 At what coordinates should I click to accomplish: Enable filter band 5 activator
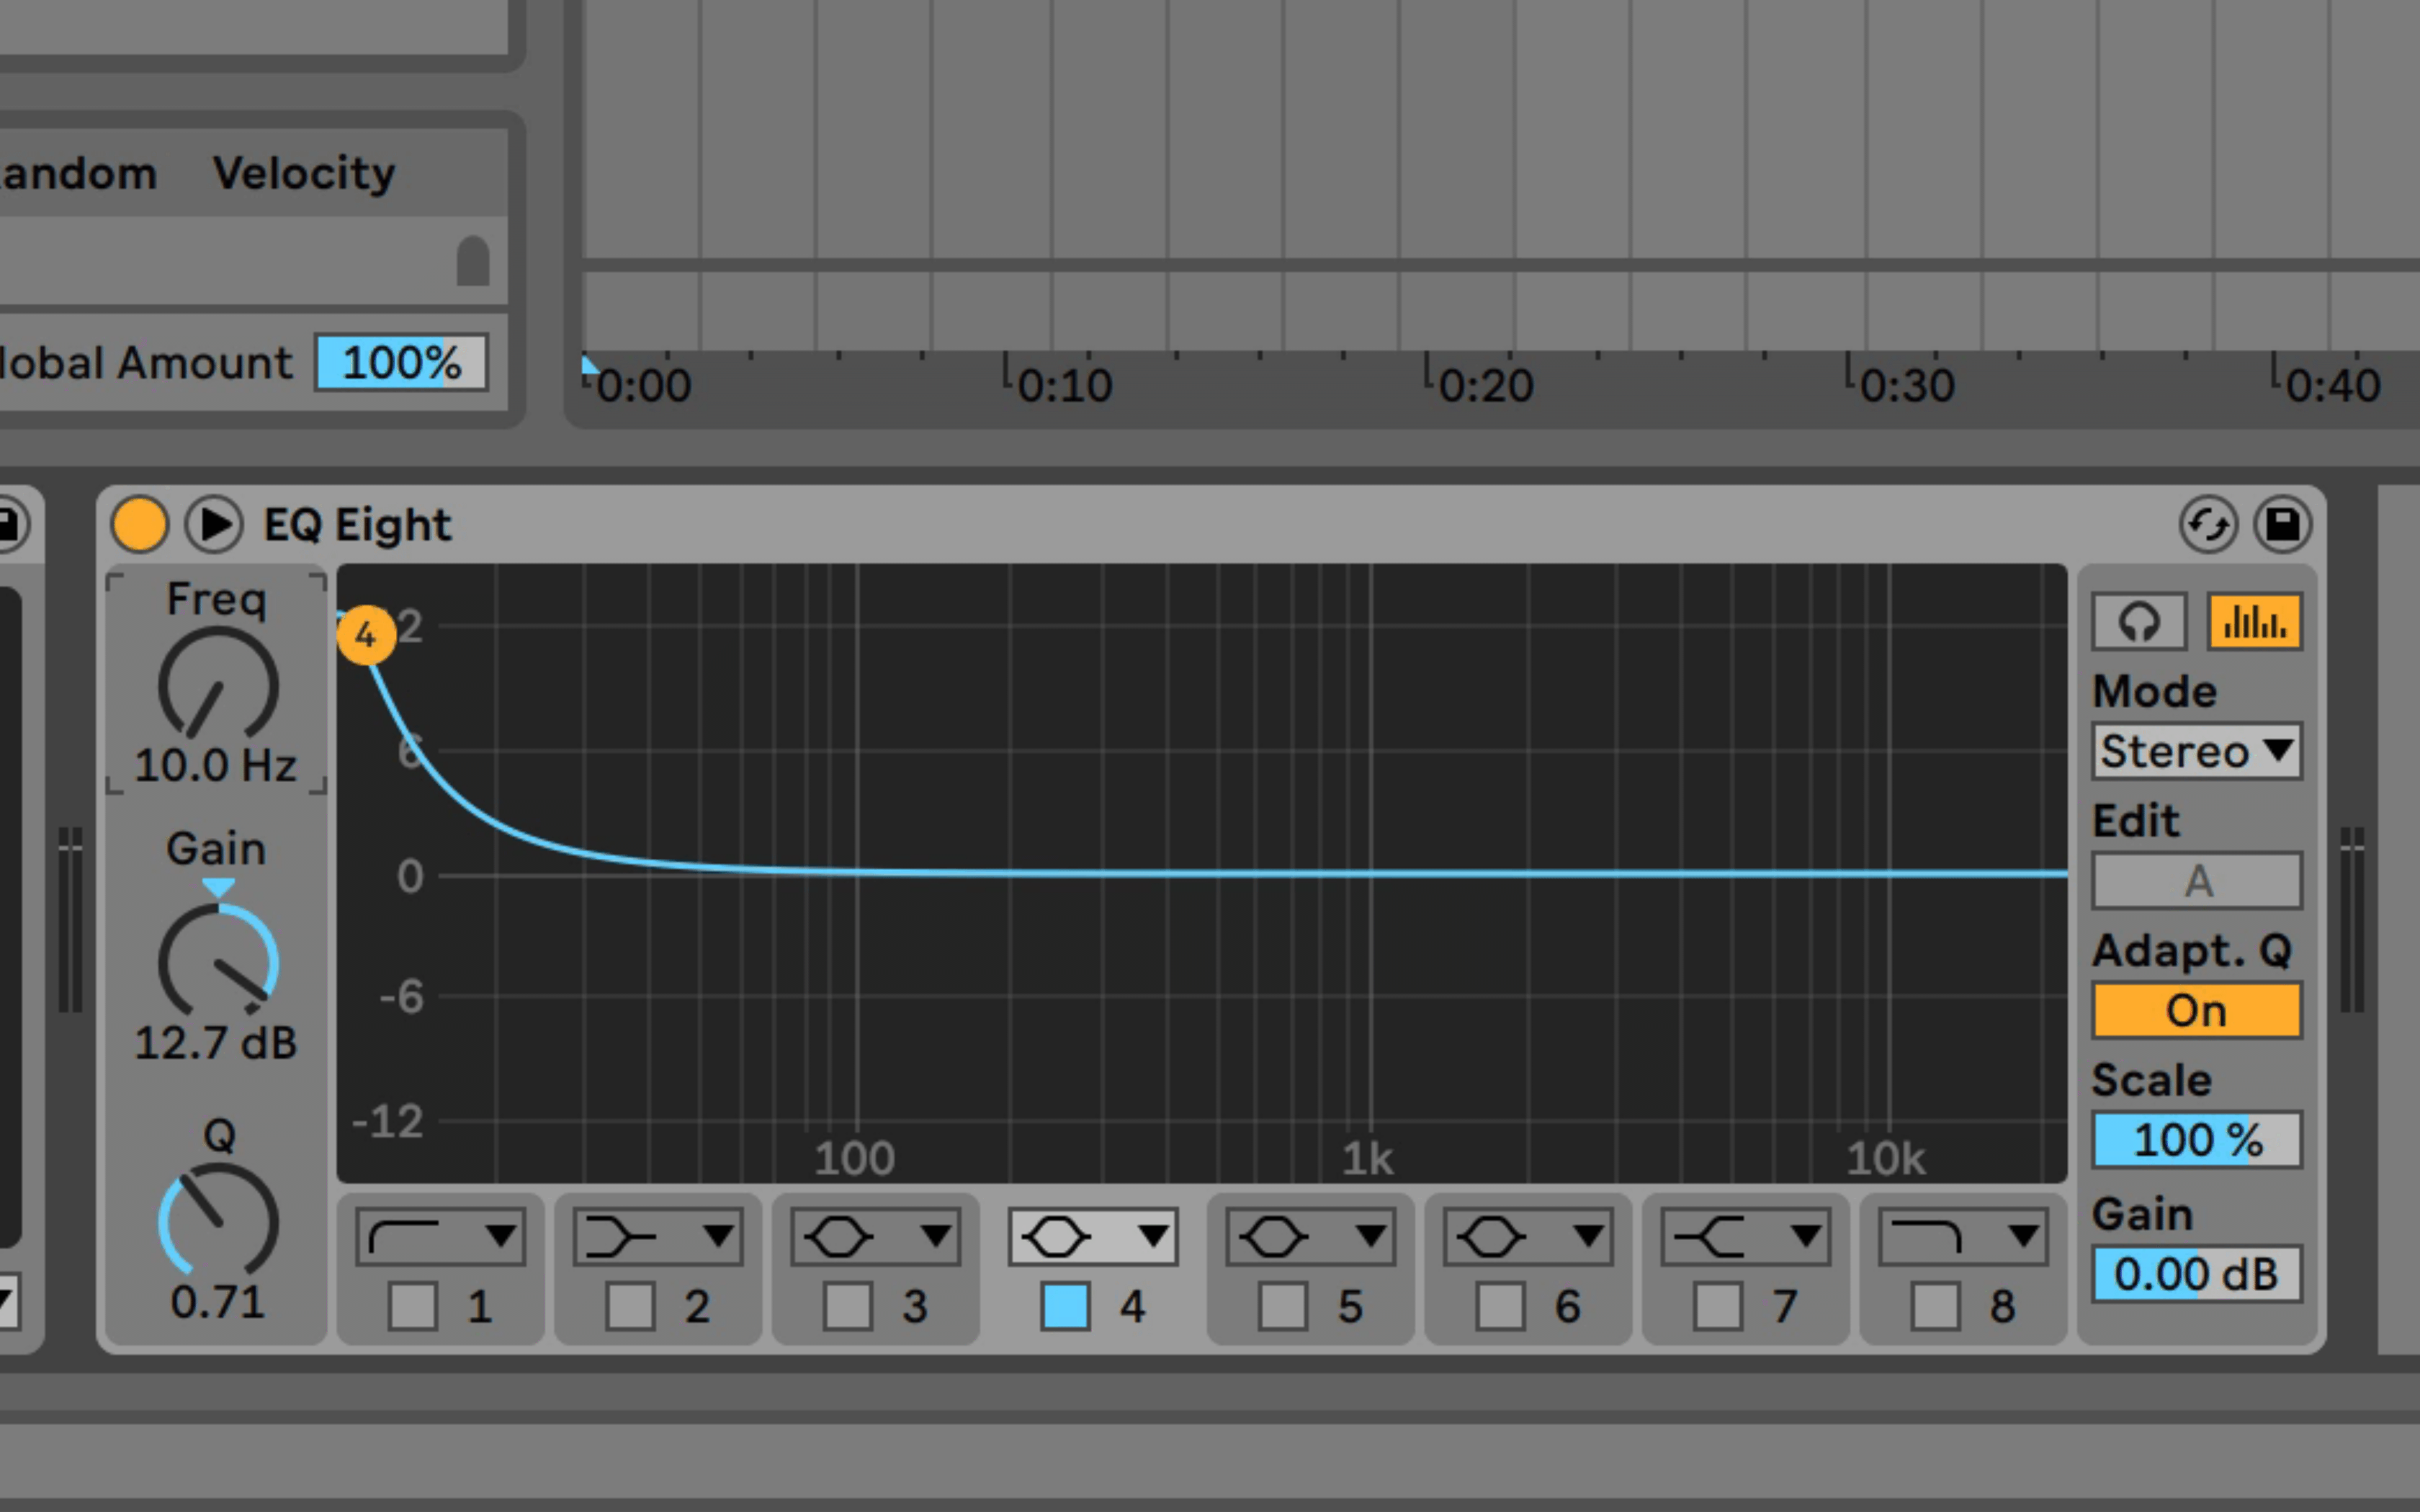(1283, 1306)
